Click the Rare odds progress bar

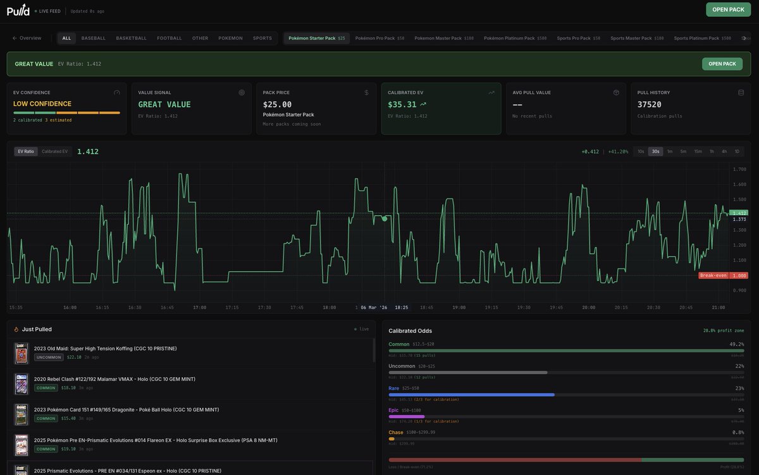click(x=566, y=395)
